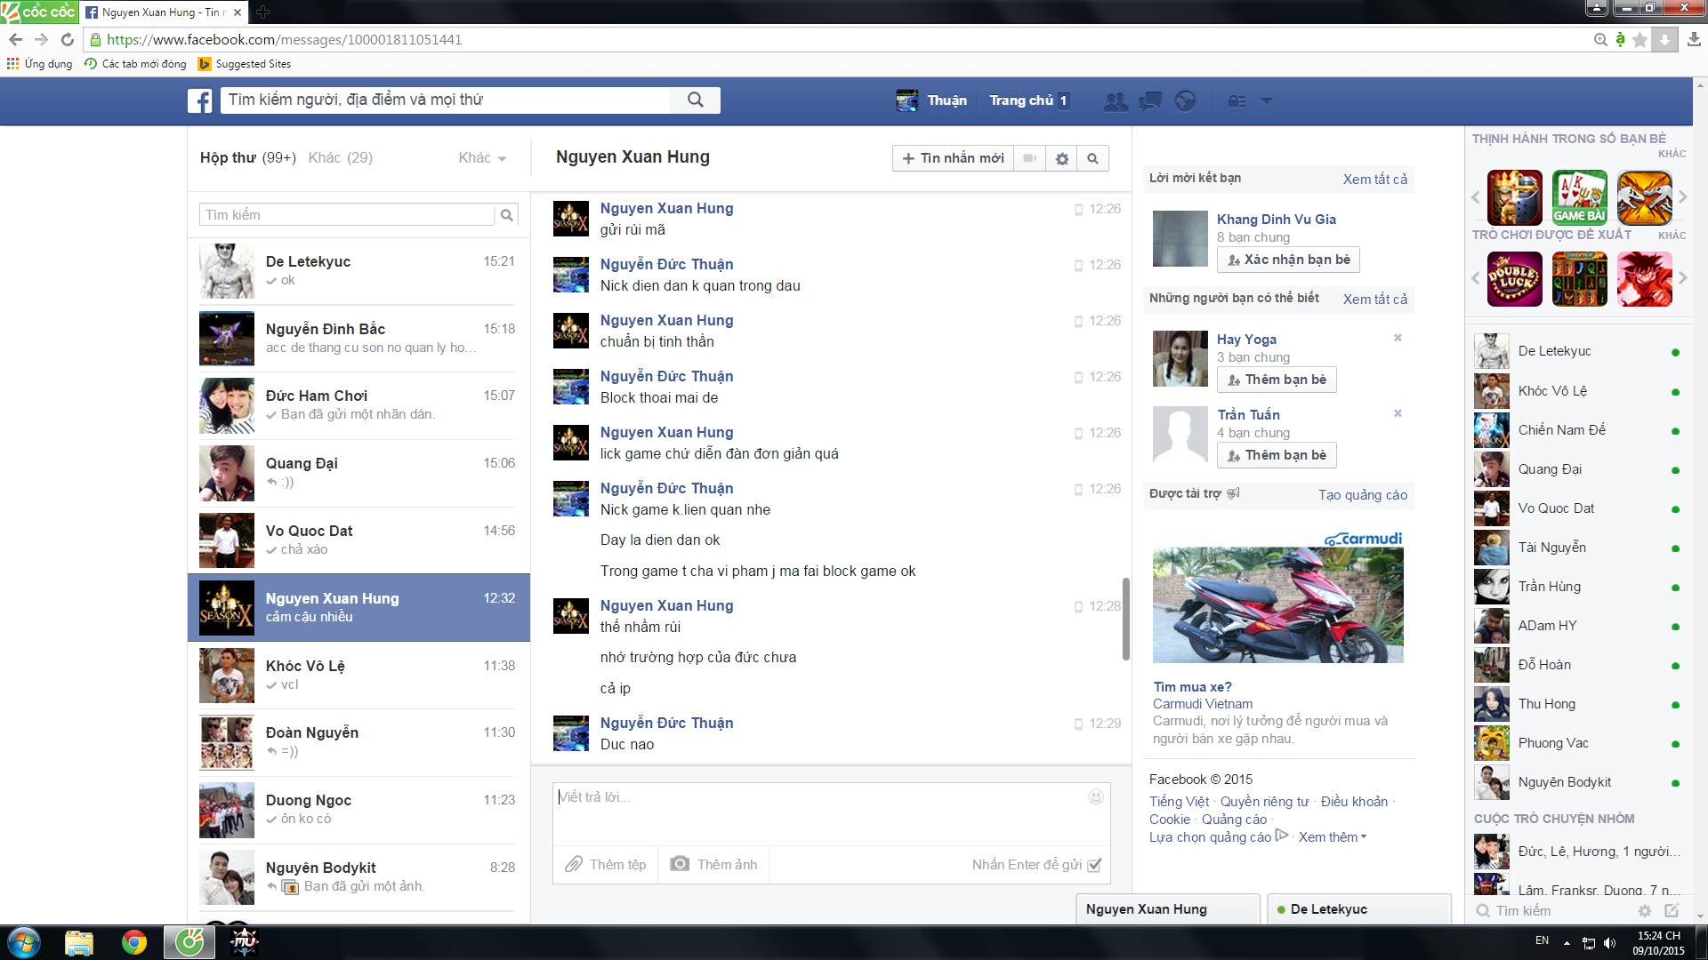Open the Game Bài card game icon
Image resolution: width=1708 pixels, height=960 pixels.
coord(1579,197)
